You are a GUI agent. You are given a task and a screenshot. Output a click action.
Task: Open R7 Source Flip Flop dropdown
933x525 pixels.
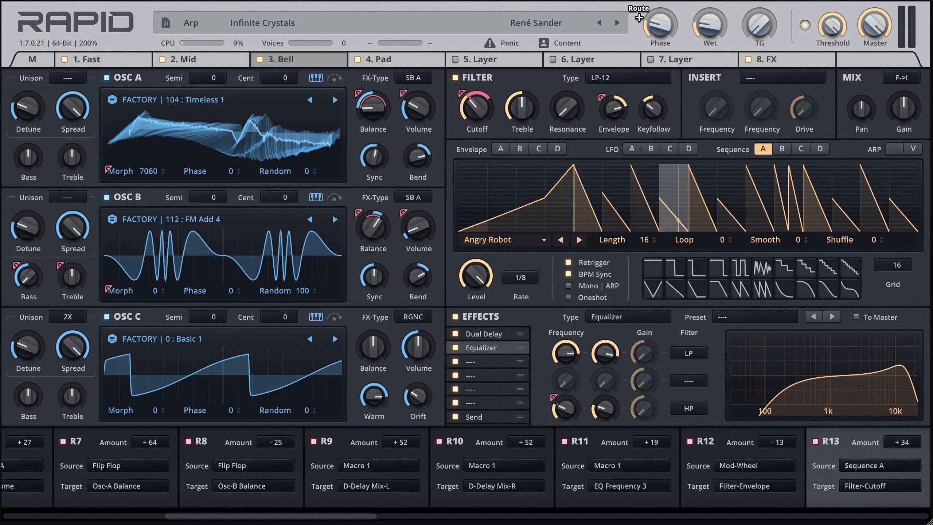pos(128,466)
